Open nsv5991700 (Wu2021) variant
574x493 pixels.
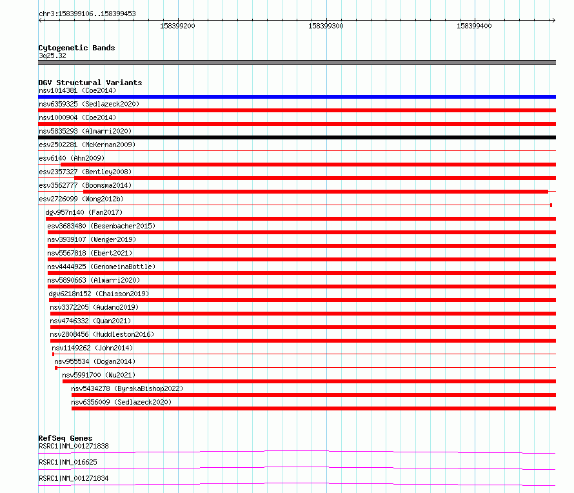(x=99, y=375)
